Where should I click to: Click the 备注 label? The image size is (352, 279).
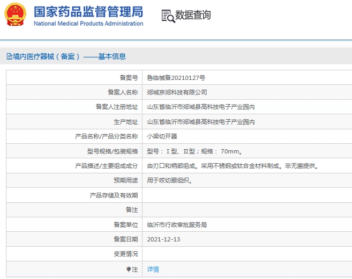coord(132,210)
